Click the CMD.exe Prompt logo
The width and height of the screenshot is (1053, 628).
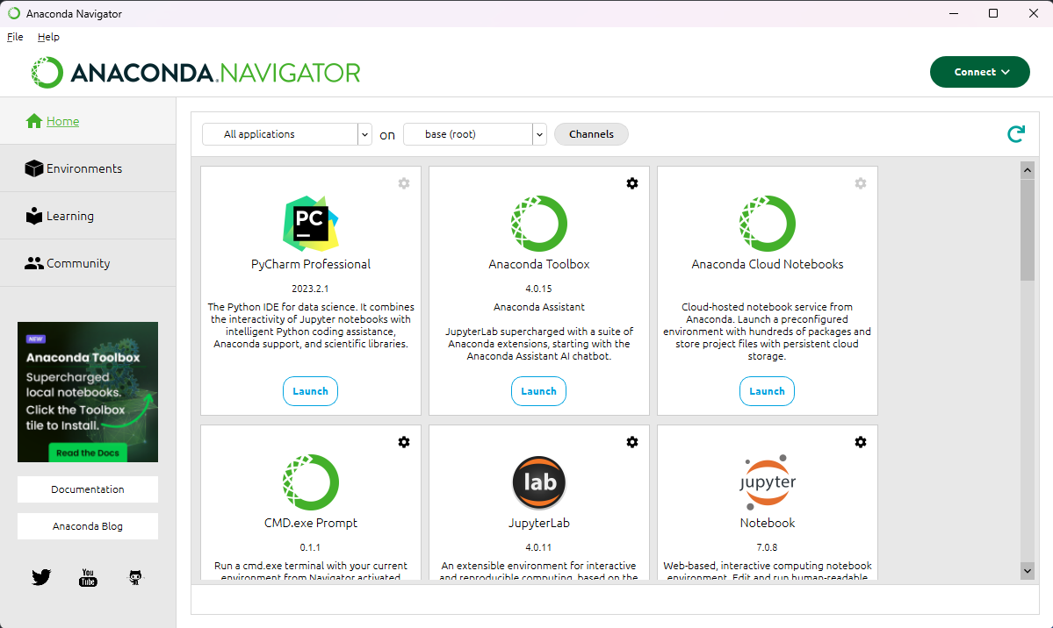pos(310,482)
